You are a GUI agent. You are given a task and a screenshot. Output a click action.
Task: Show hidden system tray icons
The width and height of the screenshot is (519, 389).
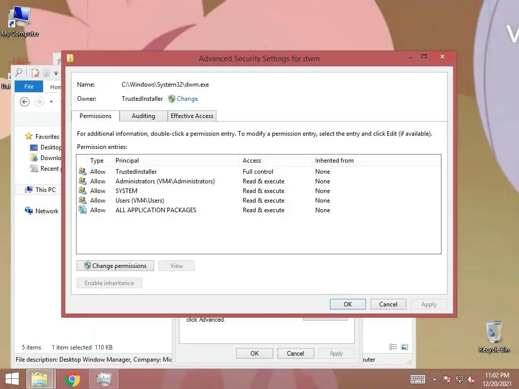point(434,379)
